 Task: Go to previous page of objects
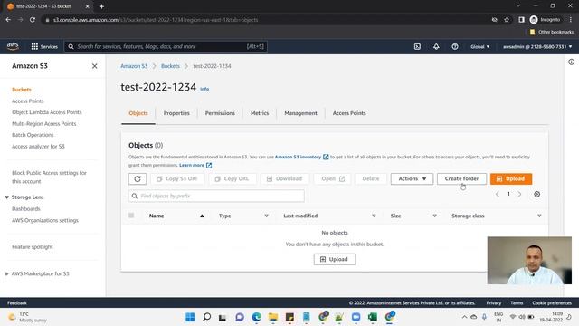pyautogui.click(x=498, y=194)
